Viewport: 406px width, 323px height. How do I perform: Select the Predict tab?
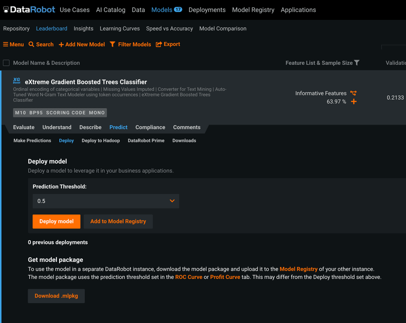pyautogui.click(x=118, y=127)
